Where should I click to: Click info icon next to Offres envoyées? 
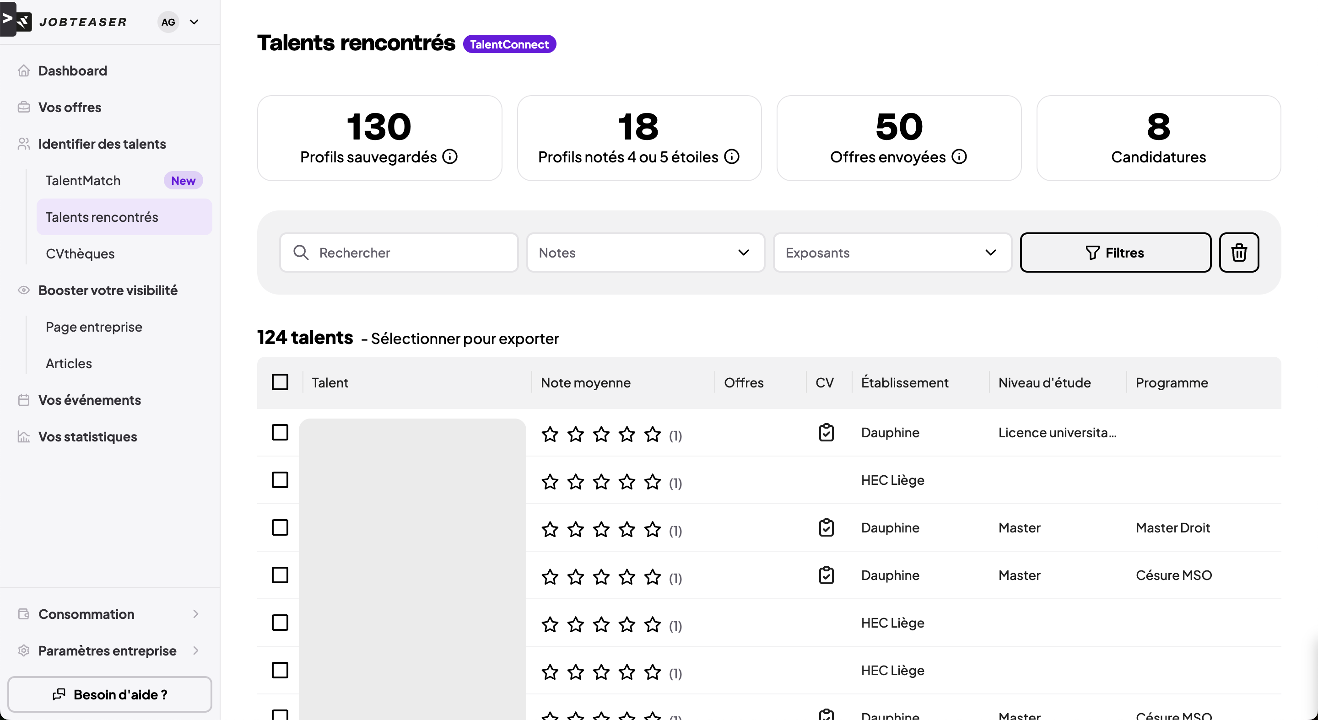(x=959, y=156)
